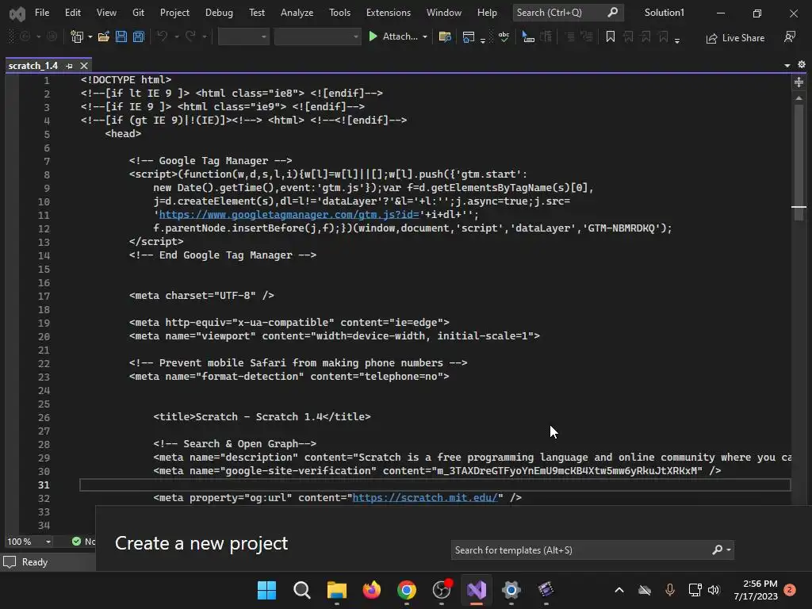Expand the Attach button's dropdown arrow

tap(425, 36)
